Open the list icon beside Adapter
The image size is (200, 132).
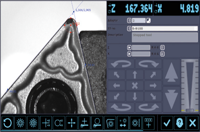point(129,21)
